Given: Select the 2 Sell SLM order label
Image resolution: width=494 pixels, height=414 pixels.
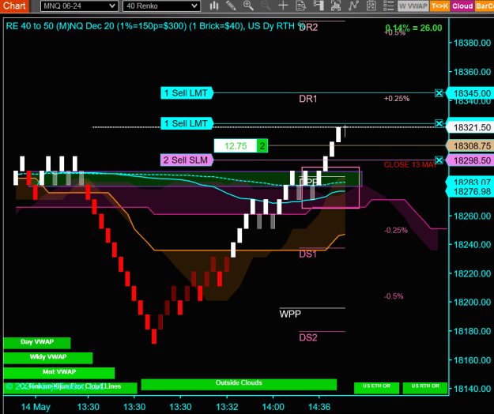Looking at the screenshot, I should 187,160.
